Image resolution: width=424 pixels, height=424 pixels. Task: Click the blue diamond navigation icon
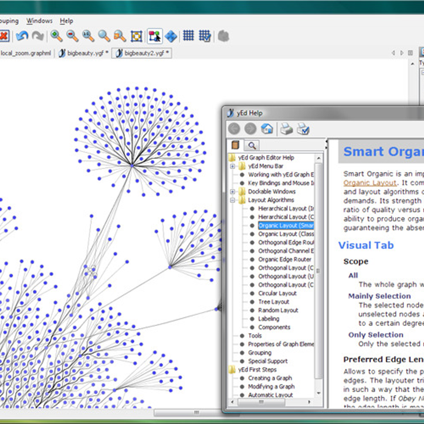(171, 36)
